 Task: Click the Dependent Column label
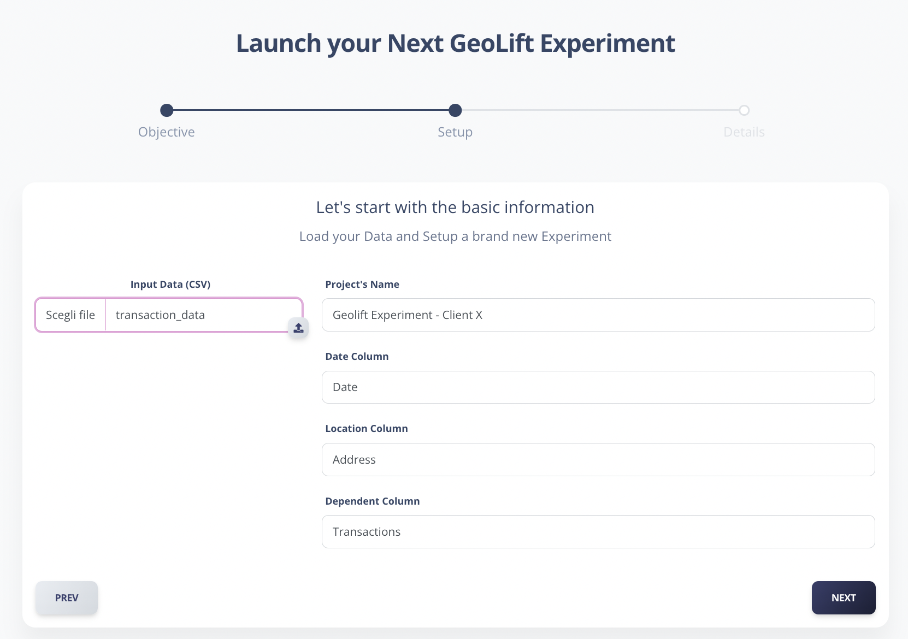click(x=373, y=501)
